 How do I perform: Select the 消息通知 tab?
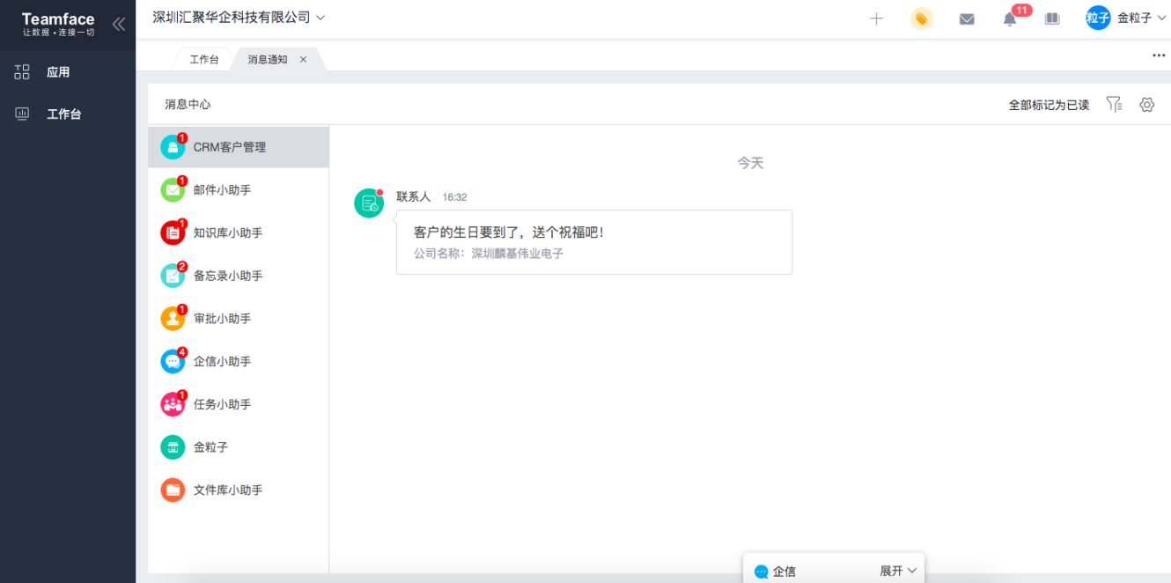click(x=268, y=59)
